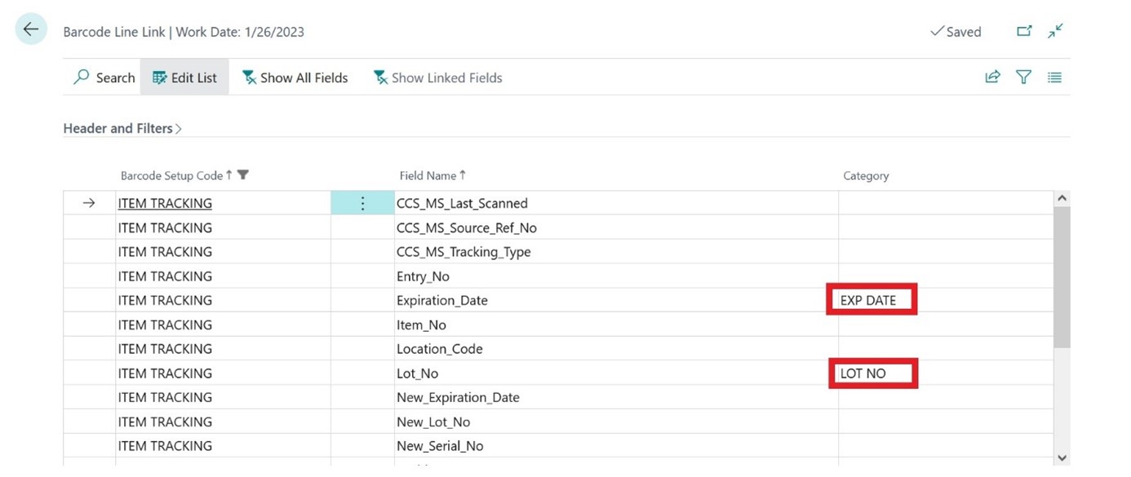Open page in new window icon
1131x477 pixels.
pyautogui.click(x=1024, y=31)
